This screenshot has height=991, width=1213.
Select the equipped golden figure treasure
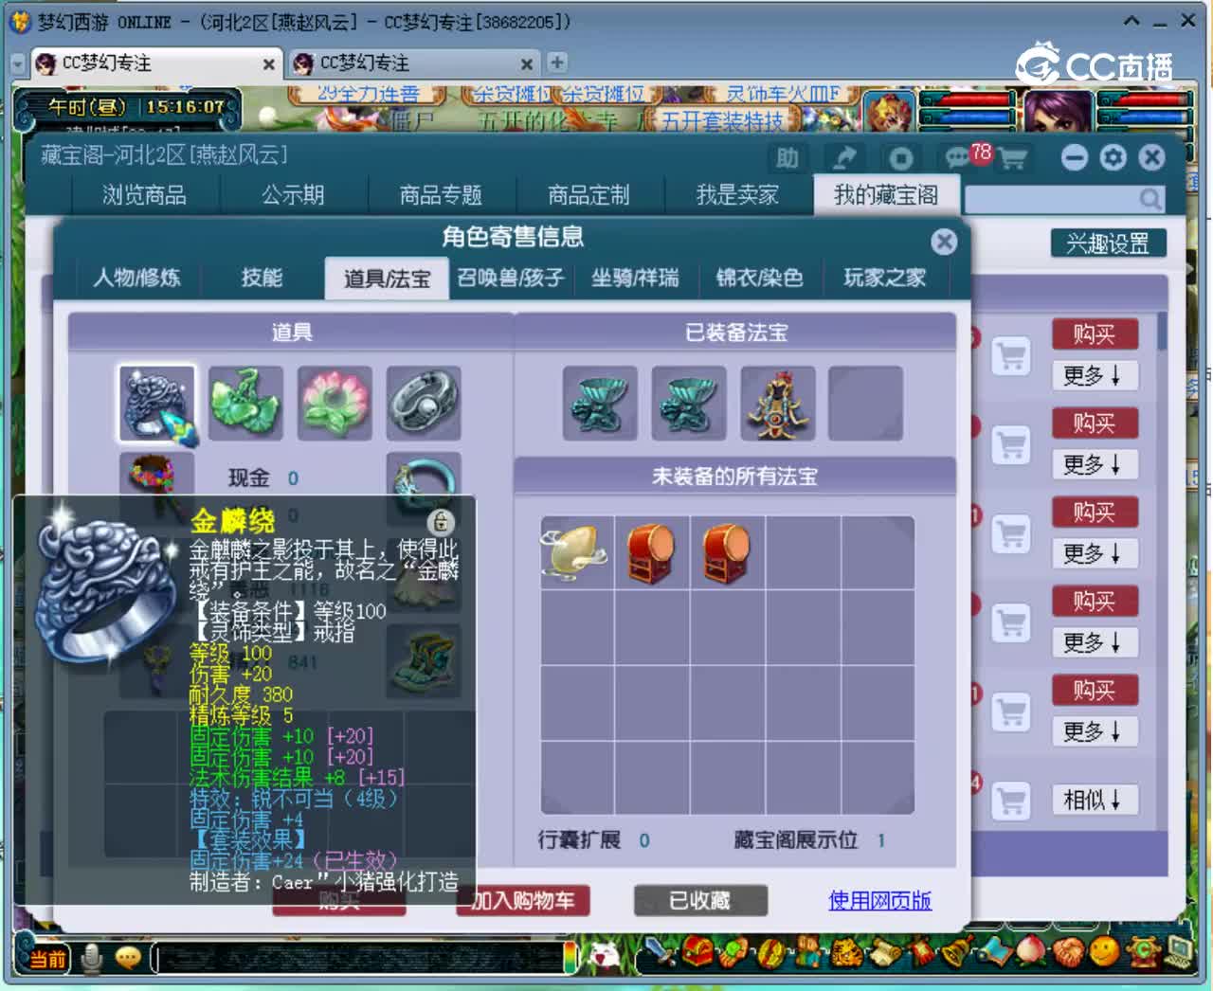[778, 405]
